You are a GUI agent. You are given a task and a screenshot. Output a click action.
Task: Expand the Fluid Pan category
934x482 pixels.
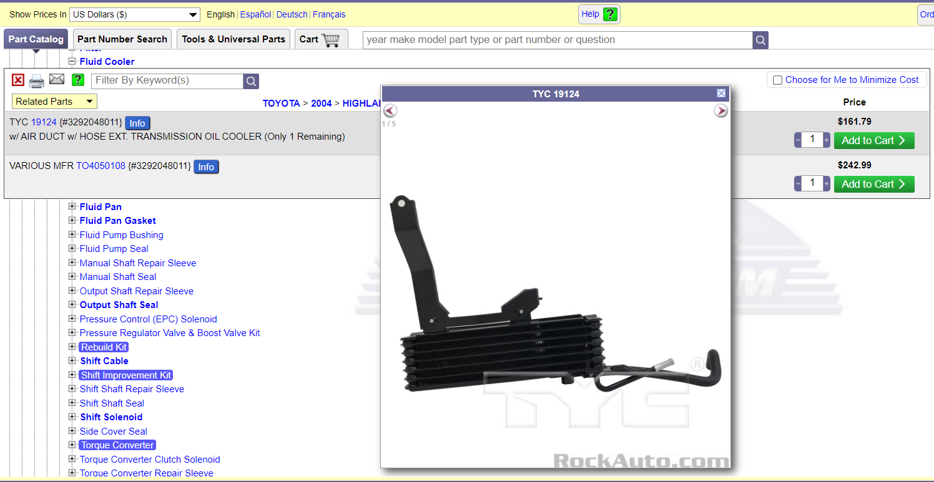pyautogui.click(x=72, y=207)
